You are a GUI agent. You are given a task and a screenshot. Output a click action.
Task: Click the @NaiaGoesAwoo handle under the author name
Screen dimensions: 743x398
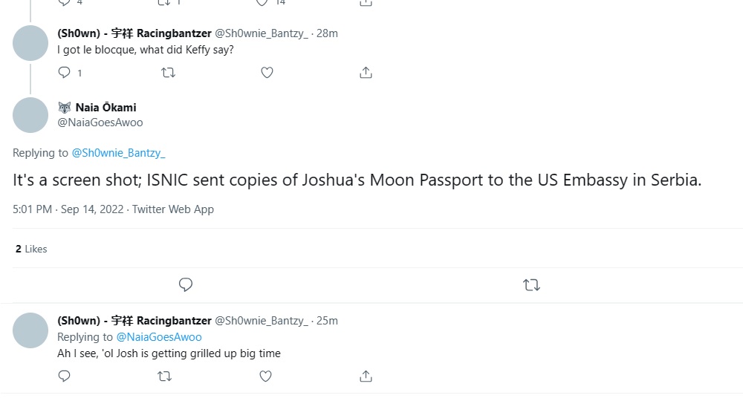100,123
